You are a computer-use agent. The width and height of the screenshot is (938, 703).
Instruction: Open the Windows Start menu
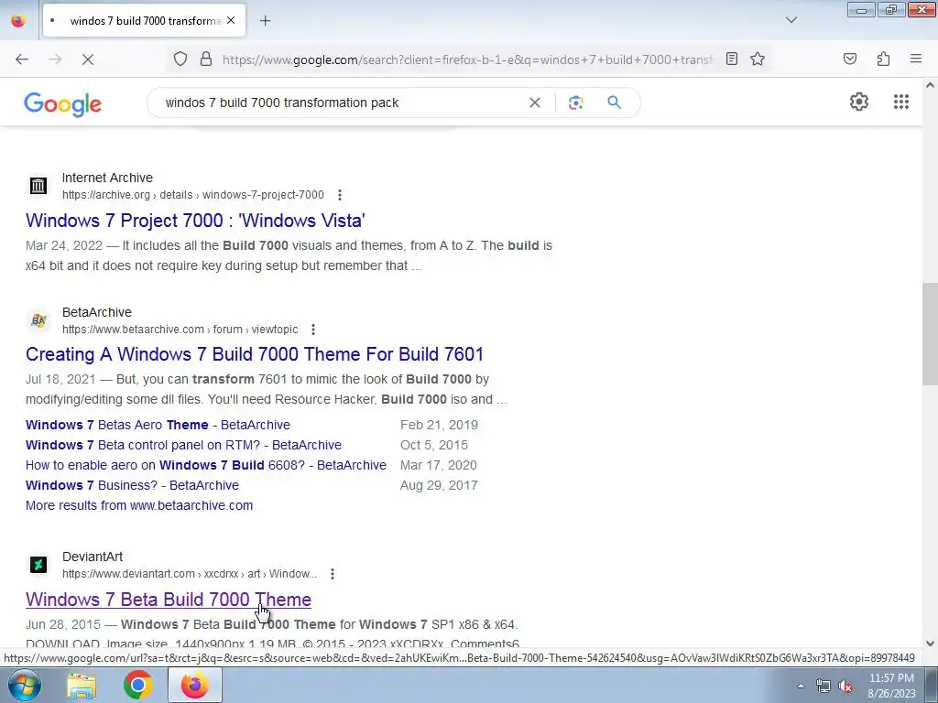point(25,685)
